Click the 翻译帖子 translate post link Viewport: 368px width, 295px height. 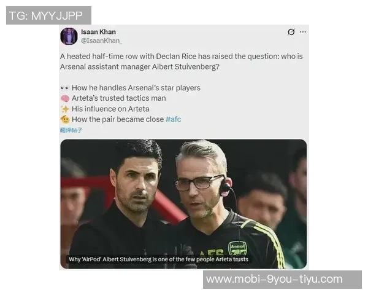click(71, 130)
